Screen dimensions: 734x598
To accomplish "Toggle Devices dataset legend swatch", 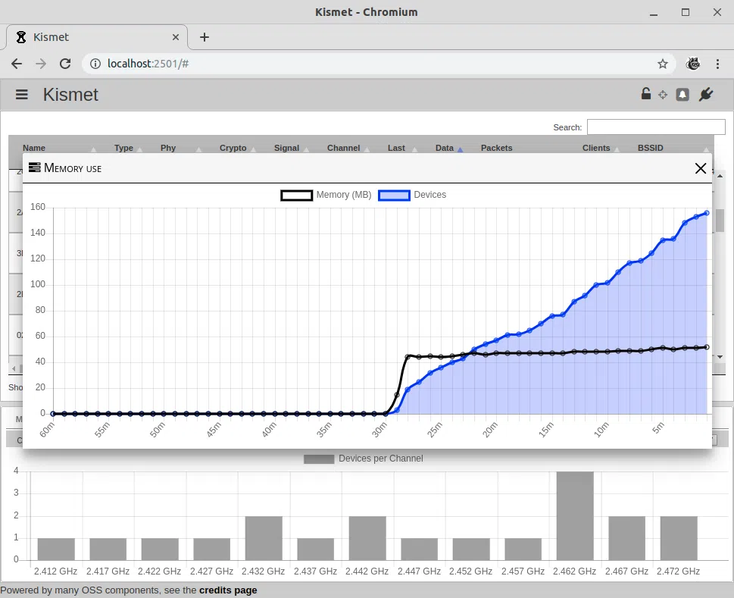I will [x=394, y=196].
